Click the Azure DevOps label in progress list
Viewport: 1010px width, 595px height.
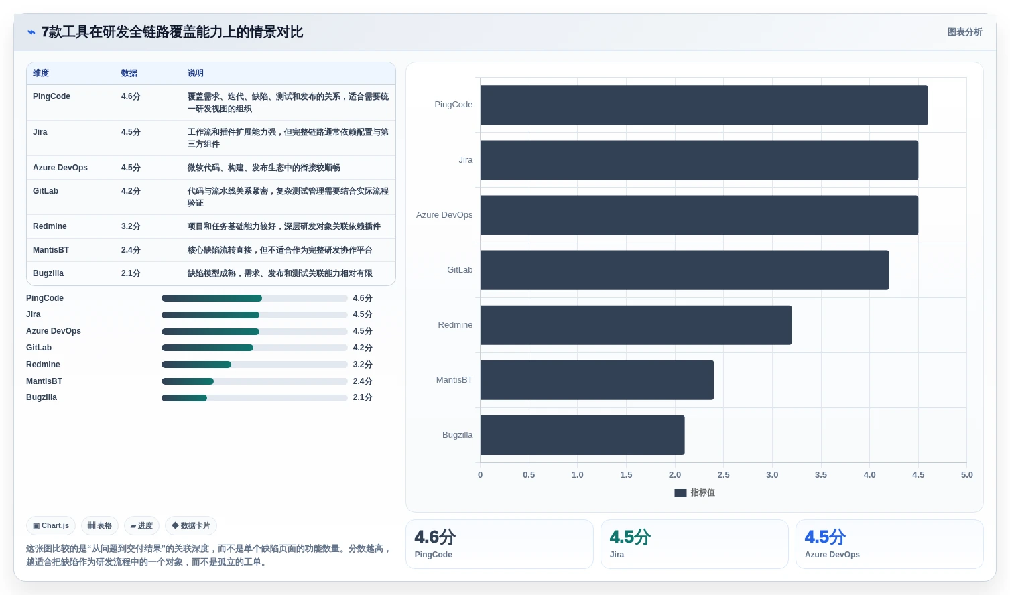coord(54,331)
